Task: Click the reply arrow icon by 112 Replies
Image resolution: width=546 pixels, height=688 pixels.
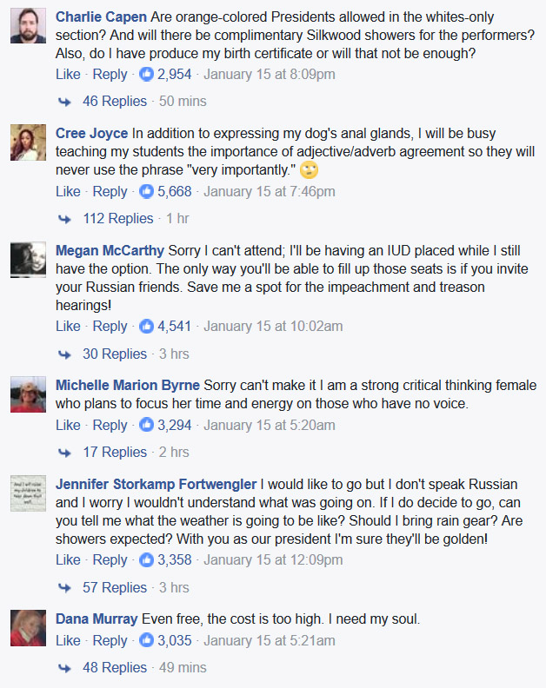Action: (x=64, y=219)
